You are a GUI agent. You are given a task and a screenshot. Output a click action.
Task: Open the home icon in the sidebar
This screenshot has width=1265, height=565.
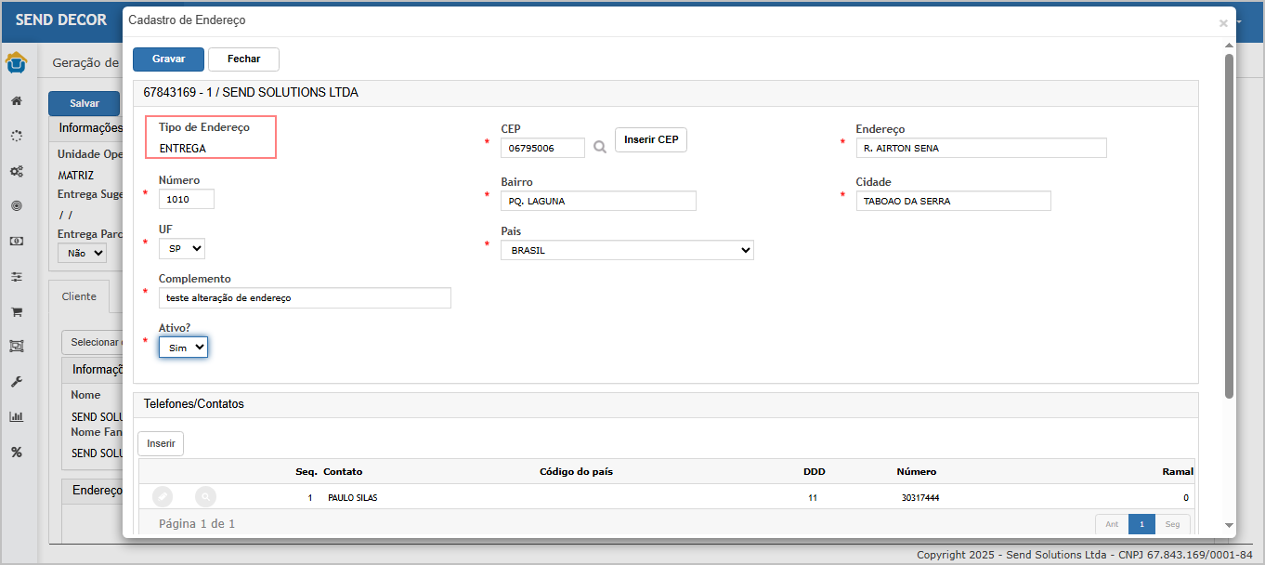click(16, 100)
